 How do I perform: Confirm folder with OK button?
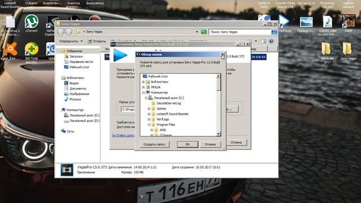pyautogui.click(x=187, y=144)
